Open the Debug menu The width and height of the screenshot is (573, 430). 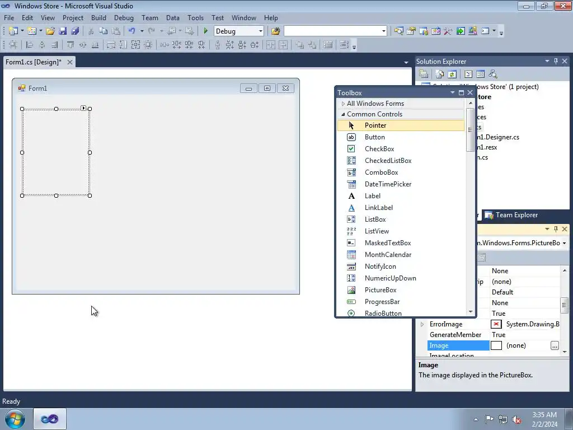(x=124, y=18)
